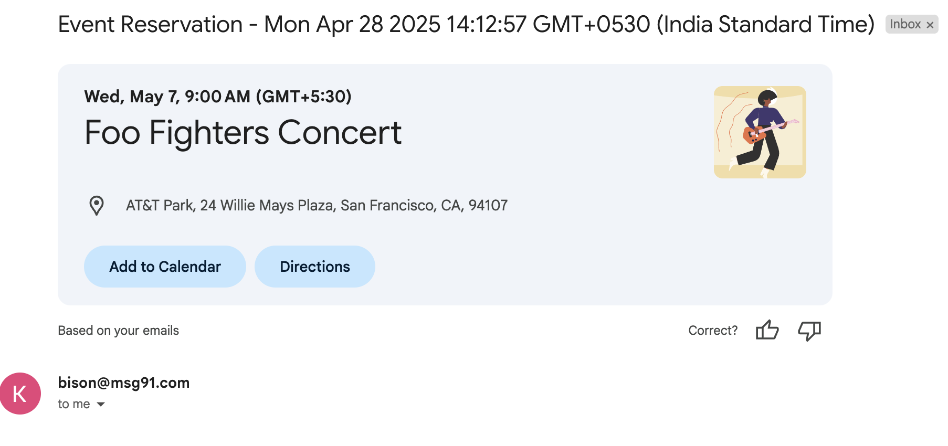Click the sender's K avatar

coord(20,394)
